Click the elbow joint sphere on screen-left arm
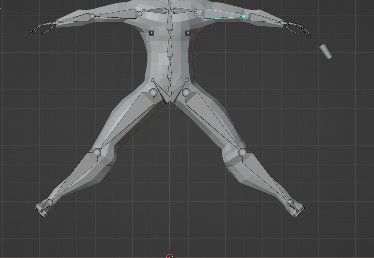This screenshot has width=374, height=258. tap(93, 16)
